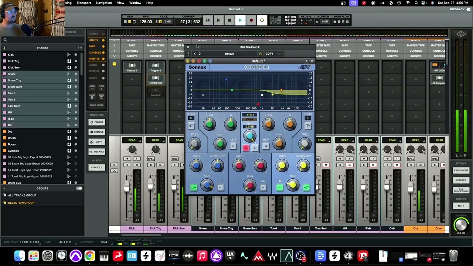
Task: Adjust the cyan TRIM knob
Action: pos(250,136)
